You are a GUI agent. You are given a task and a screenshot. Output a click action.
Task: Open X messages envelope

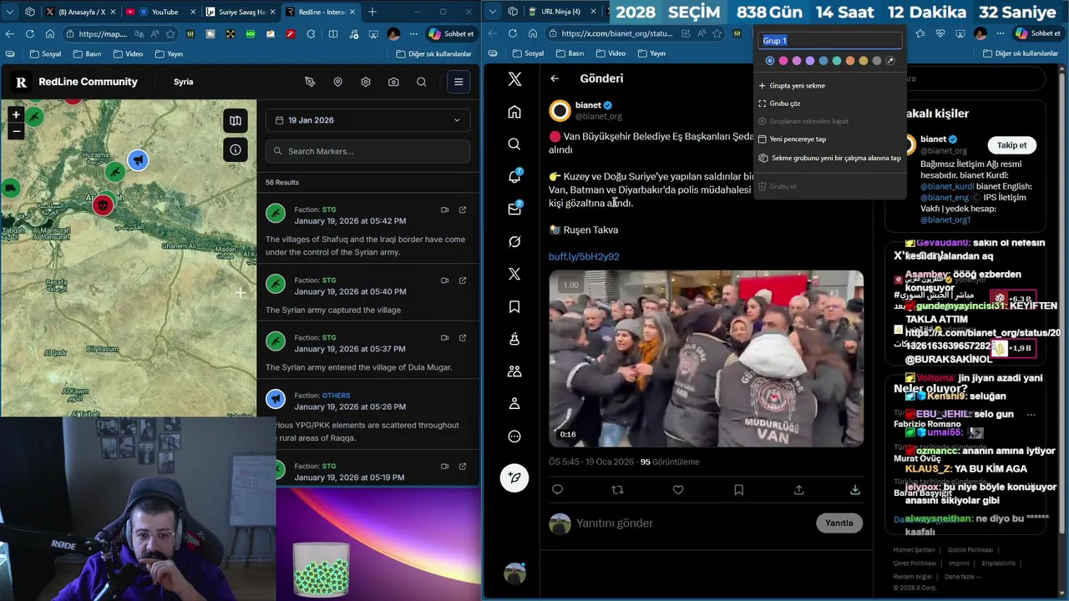pos(514,209)
